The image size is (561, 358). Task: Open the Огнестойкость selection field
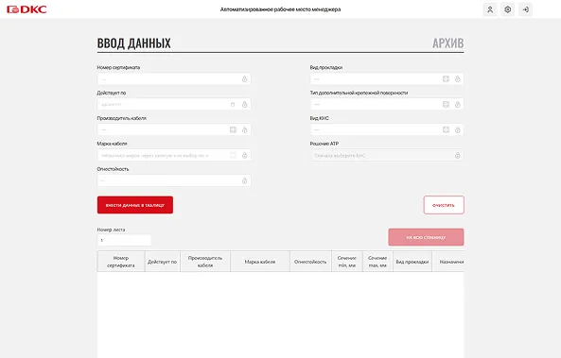click(174, 180)
